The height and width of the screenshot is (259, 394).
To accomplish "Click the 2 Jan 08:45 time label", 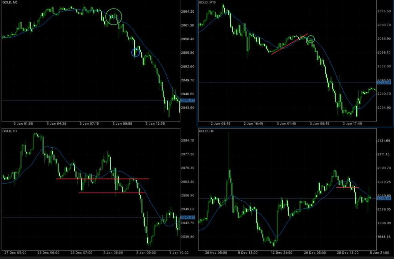I will click(220, 124).
